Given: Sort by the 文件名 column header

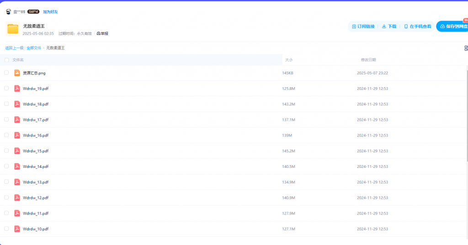Looking at the screenshot, I should coord(18,60).
